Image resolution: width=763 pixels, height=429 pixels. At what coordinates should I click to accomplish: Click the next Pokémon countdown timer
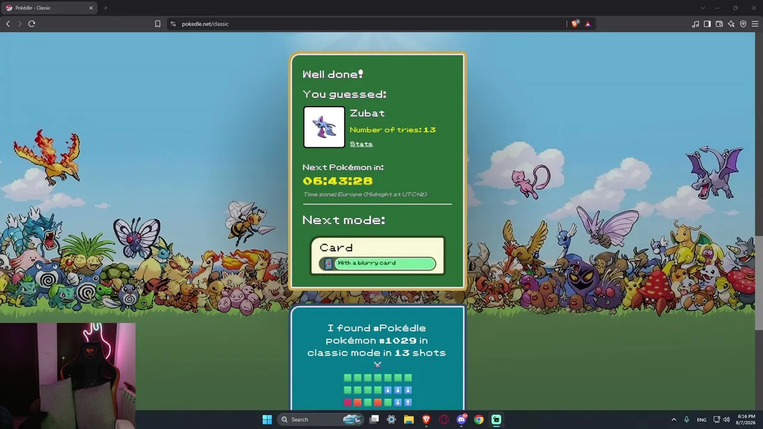click(338, 181)
